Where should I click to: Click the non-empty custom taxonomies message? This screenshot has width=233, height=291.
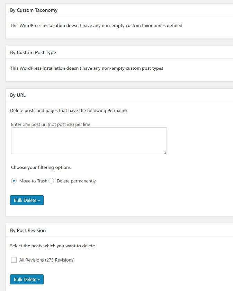pos(96,26)
